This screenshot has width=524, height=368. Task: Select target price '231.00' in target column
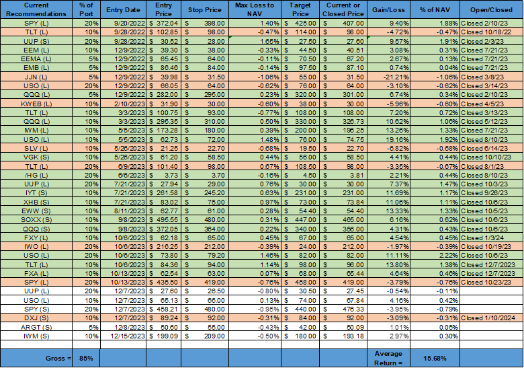pyautogui.click(x=300, y=193)
